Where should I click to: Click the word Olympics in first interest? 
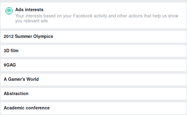(x=43, y=36)
